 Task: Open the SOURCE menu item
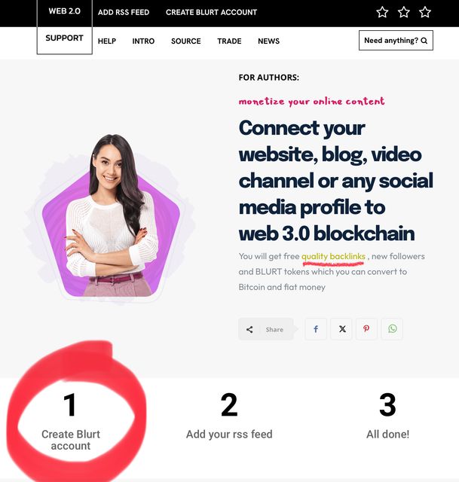pos(186,41)
